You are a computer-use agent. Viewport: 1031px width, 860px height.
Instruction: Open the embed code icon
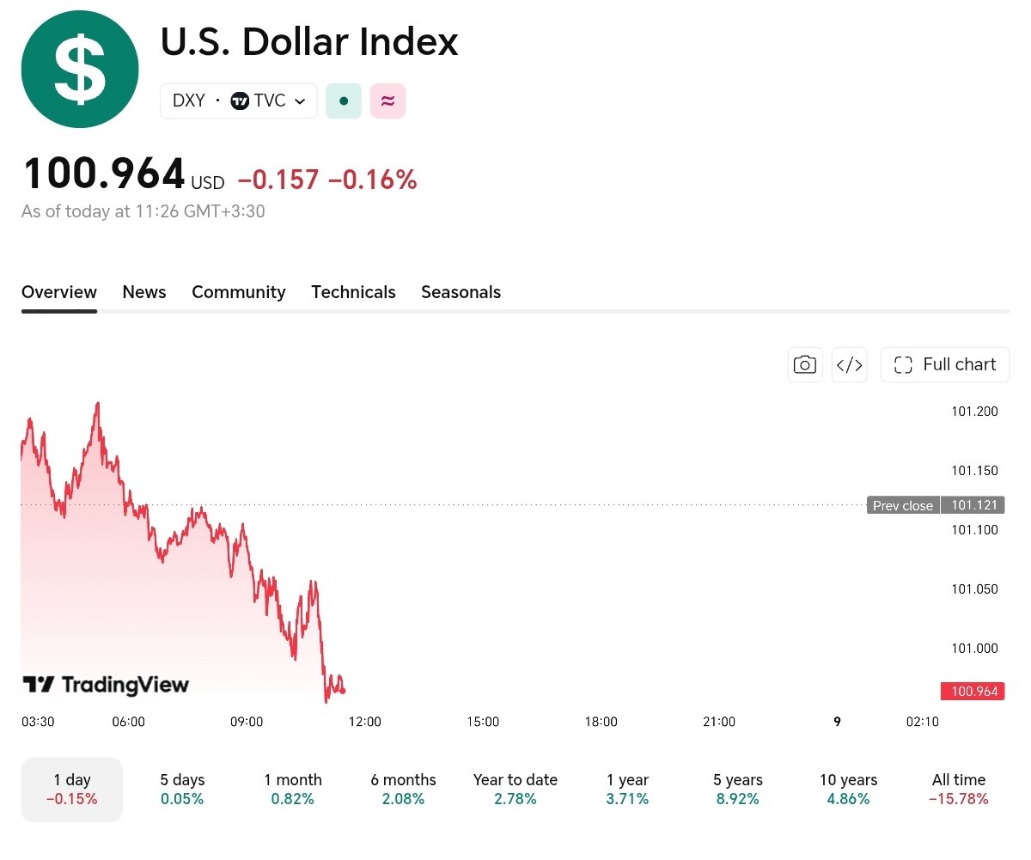point(850,365)
